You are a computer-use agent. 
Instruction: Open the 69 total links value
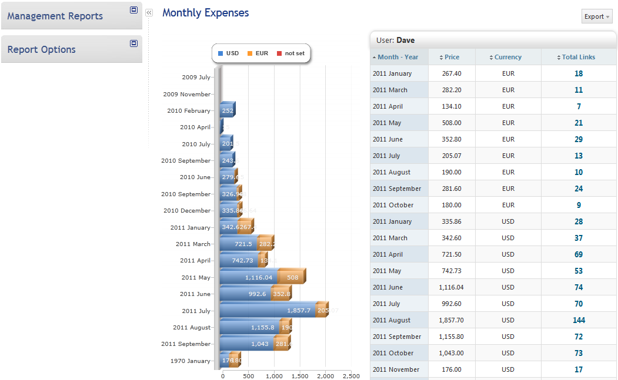579,254
